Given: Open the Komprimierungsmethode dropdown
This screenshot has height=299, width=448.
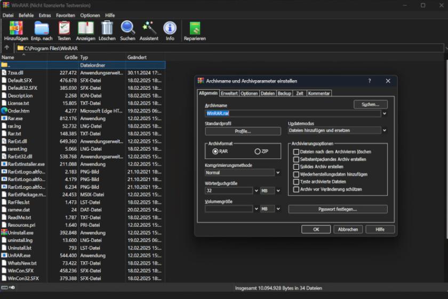Looking at the screenshot, I should tap(278, 172).
